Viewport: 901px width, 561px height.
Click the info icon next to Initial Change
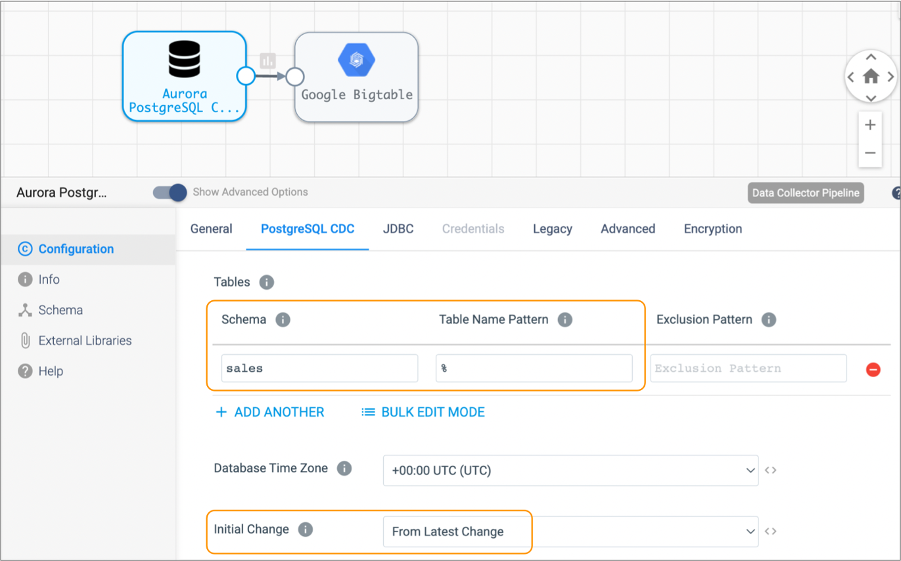305,529
